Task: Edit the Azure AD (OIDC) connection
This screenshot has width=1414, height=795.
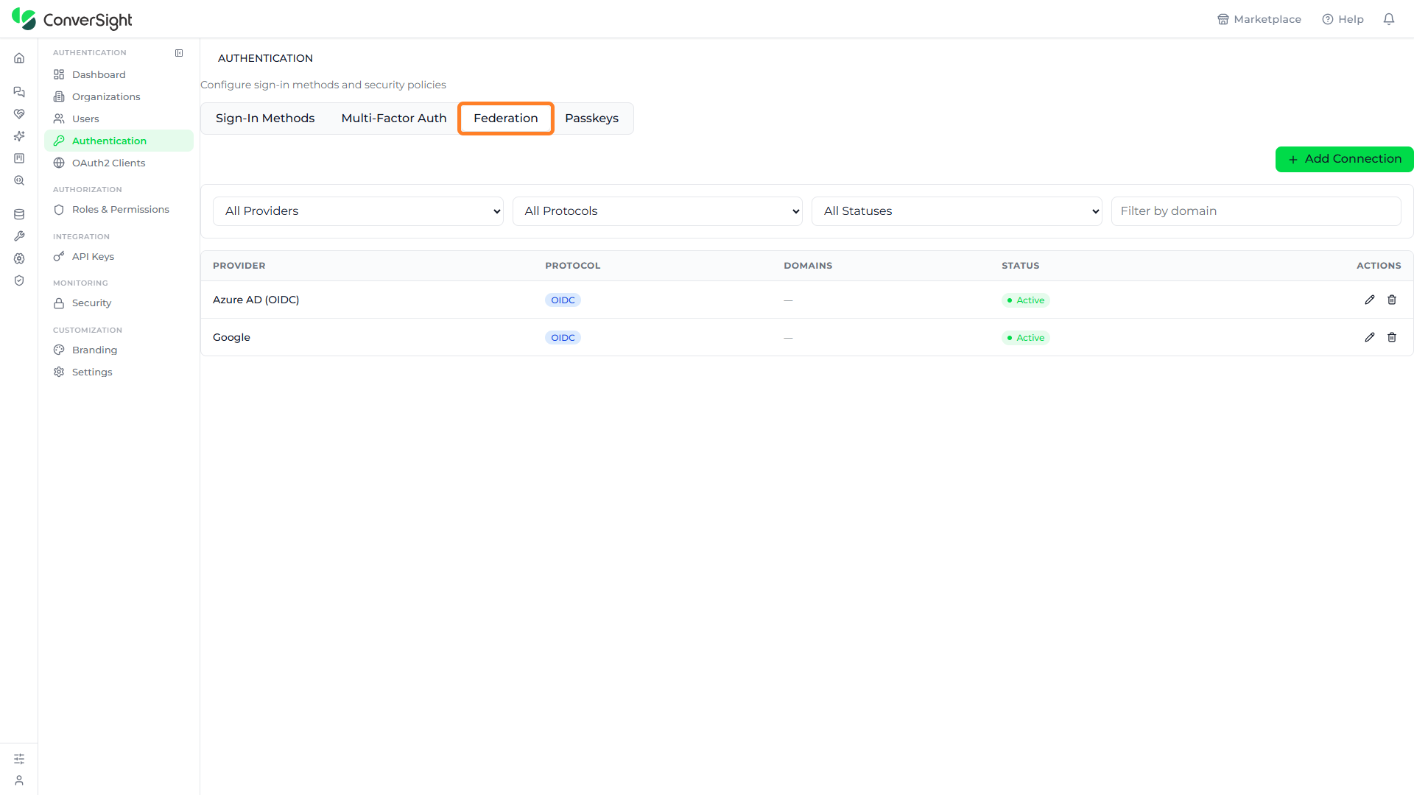Action: point(1370,300)
